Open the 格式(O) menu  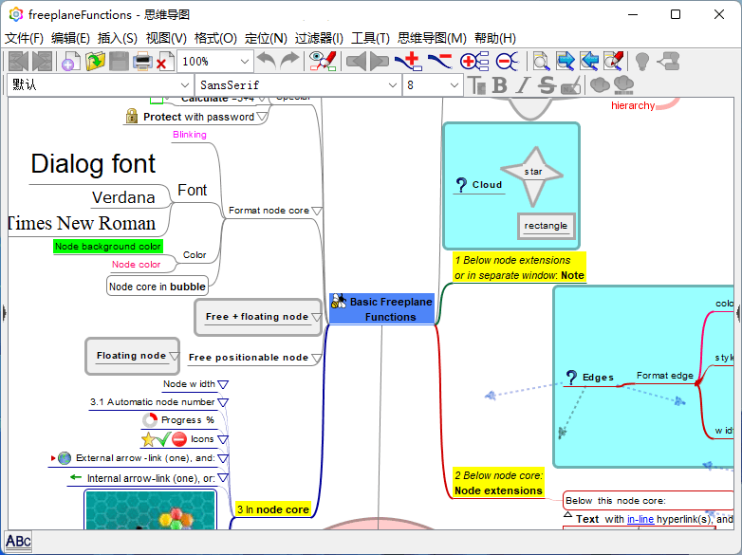tap(215, 38)
